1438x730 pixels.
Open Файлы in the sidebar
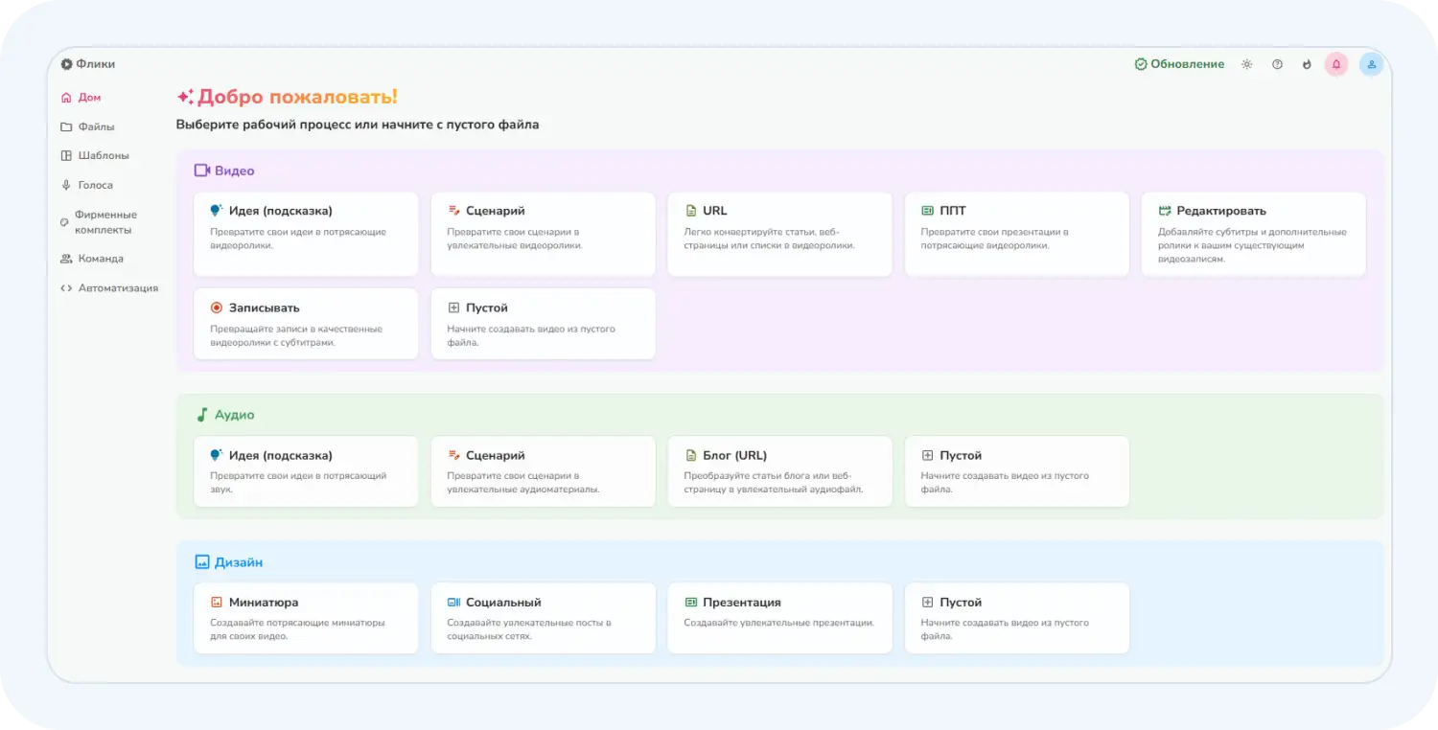coord(95,126)
